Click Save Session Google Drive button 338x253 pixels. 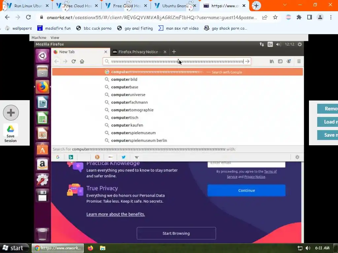pos(10,134)
